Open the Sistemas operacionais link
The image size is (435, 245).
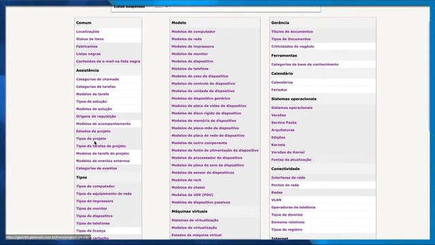click(292, 108)
